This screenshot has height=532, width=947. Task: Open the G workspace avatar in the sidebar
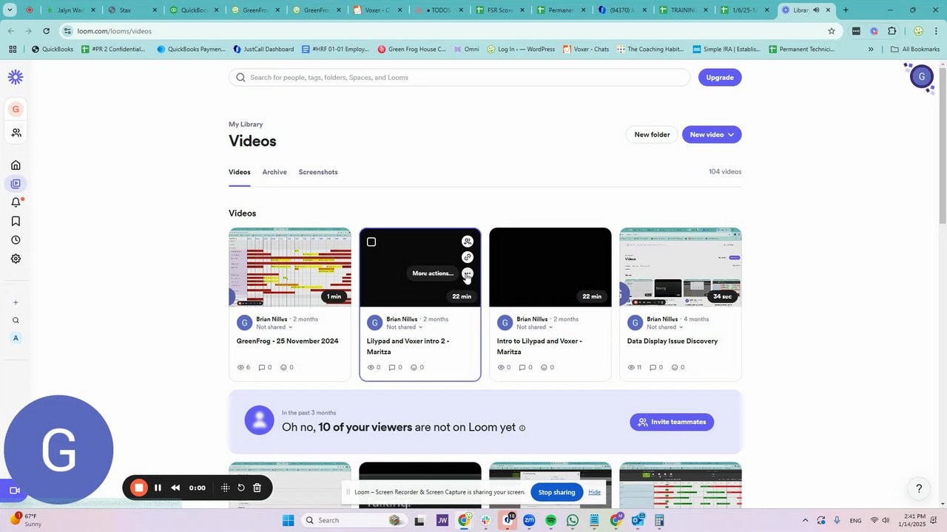(16, 109)
